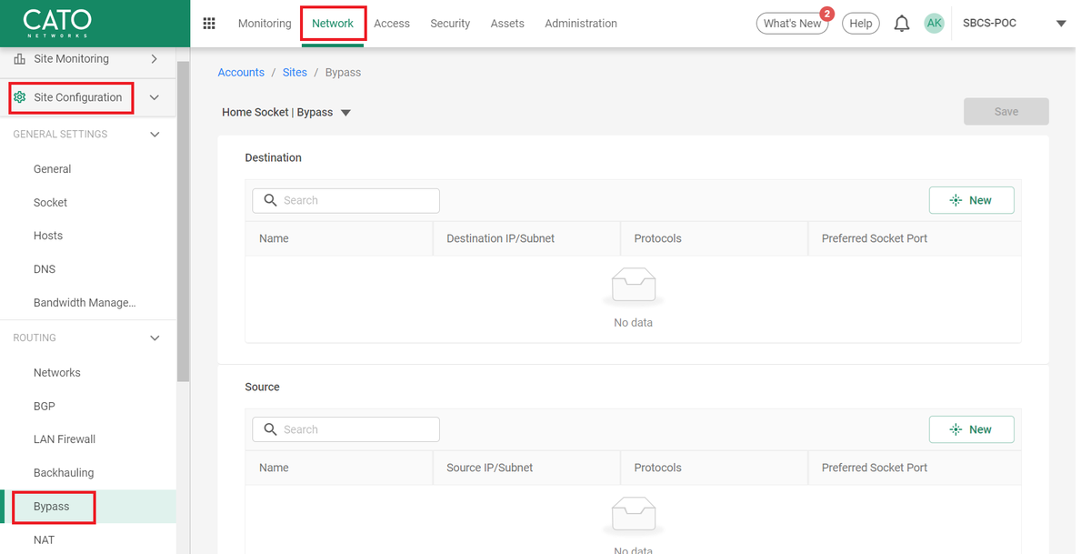Image resolution: width=1091 pixels, height=554 pixels.
Task: Click the magnifier icon in Destination search
Action: pyautogui.click(x=270, y=200)
